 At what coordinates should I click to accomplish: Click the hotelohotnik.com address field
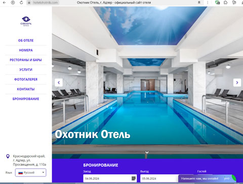pos(45,3)
